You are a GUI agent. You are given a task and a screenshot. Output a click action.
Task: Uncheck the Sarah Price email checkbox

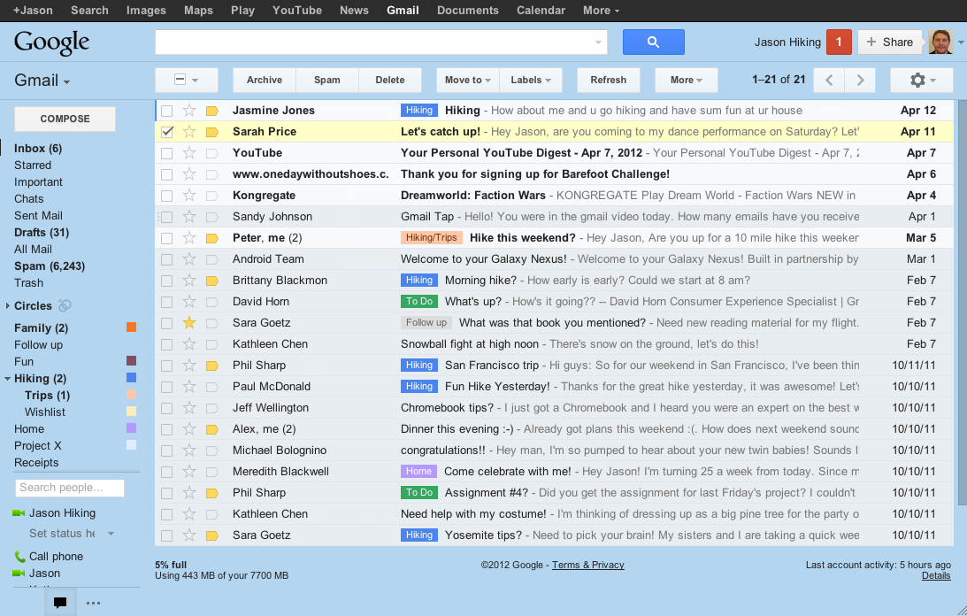pos(166,132)
